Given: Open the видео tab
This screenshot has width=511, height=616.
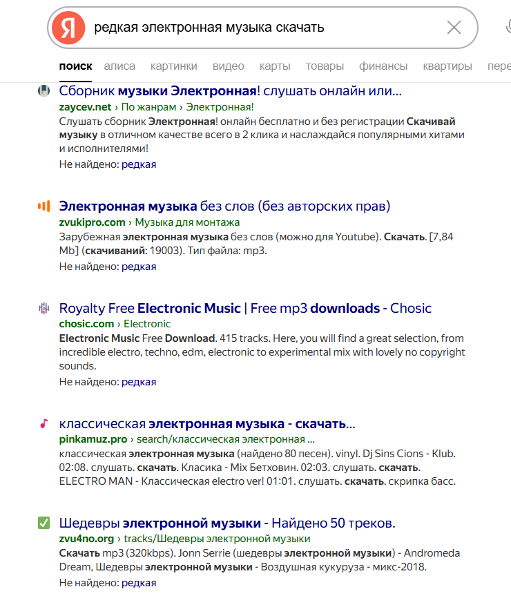Looking at the screenshot, I should (228, 66).
